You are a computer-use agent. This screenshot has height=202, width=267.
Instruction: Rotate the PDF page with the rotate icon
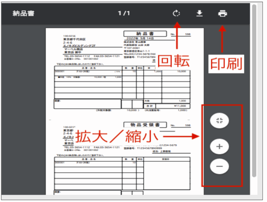point(176,14)
